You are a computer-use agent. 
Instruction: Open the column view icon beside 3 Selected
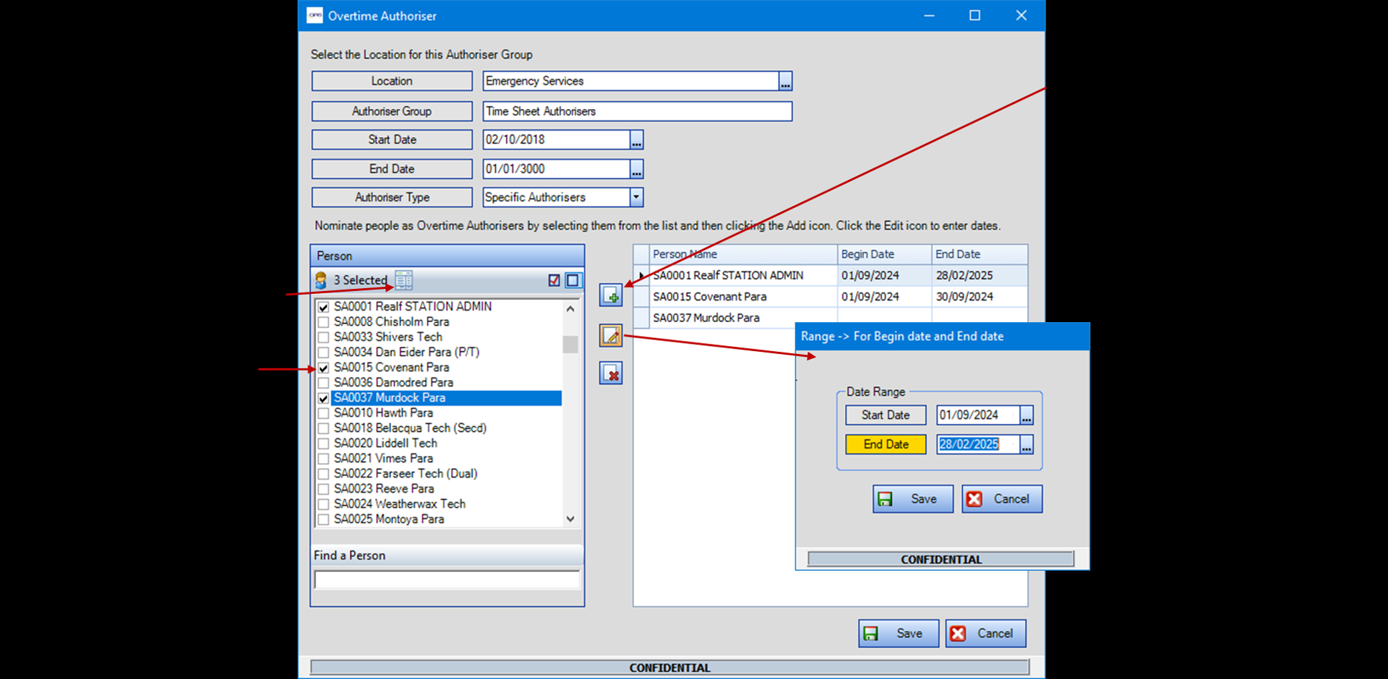point(404,280)
